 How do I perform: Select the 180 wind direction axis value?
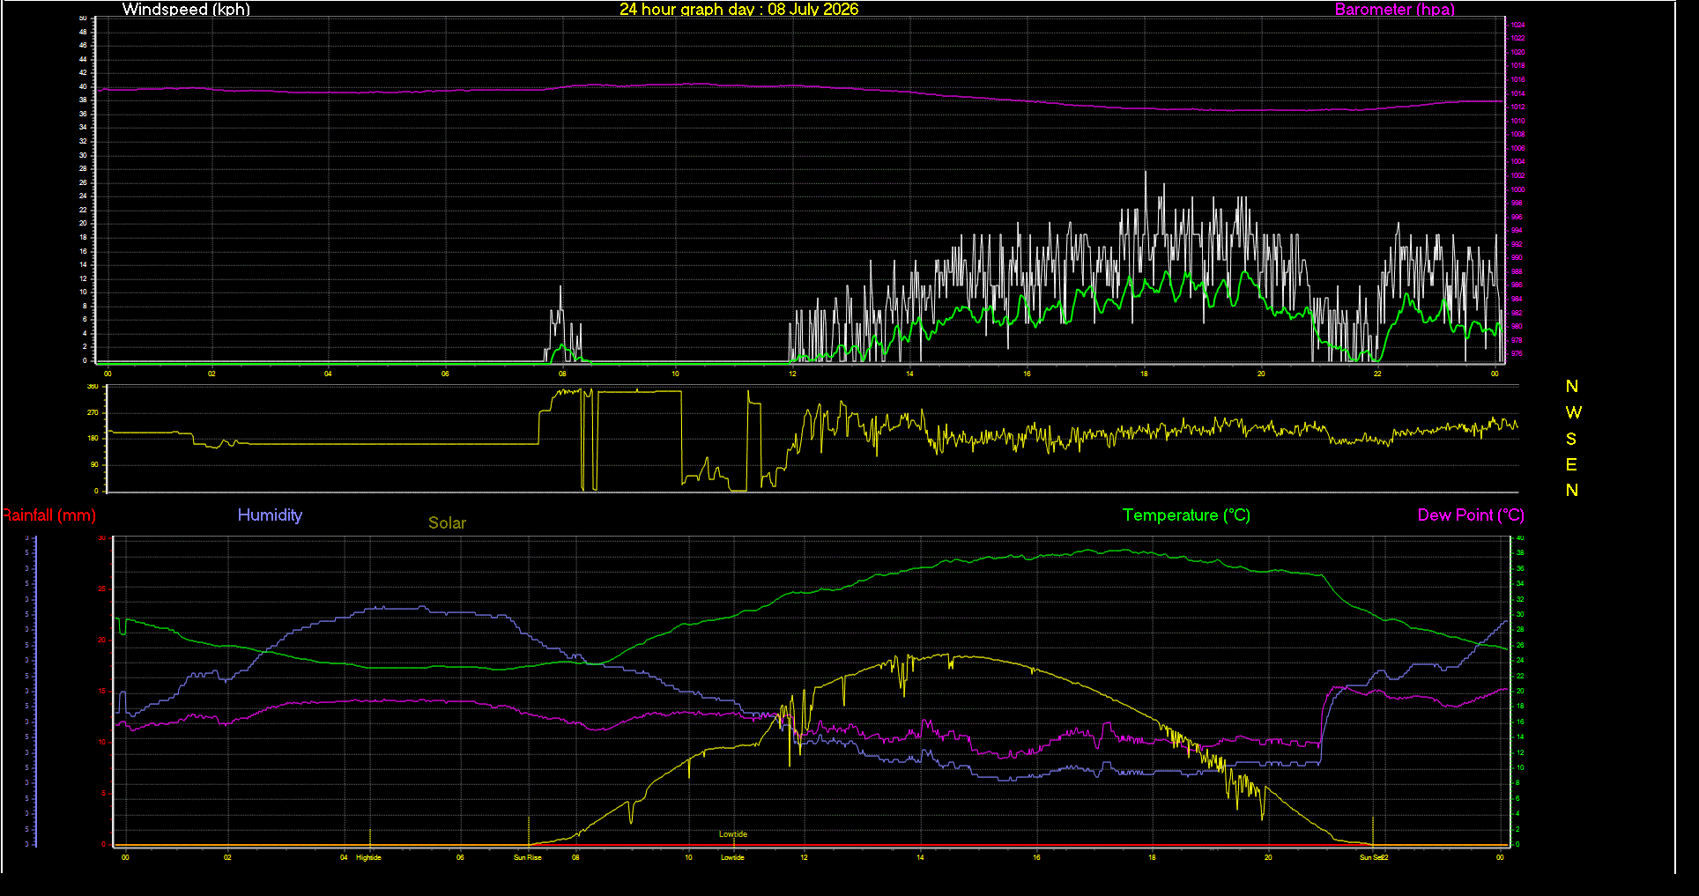tap(93, 438)
